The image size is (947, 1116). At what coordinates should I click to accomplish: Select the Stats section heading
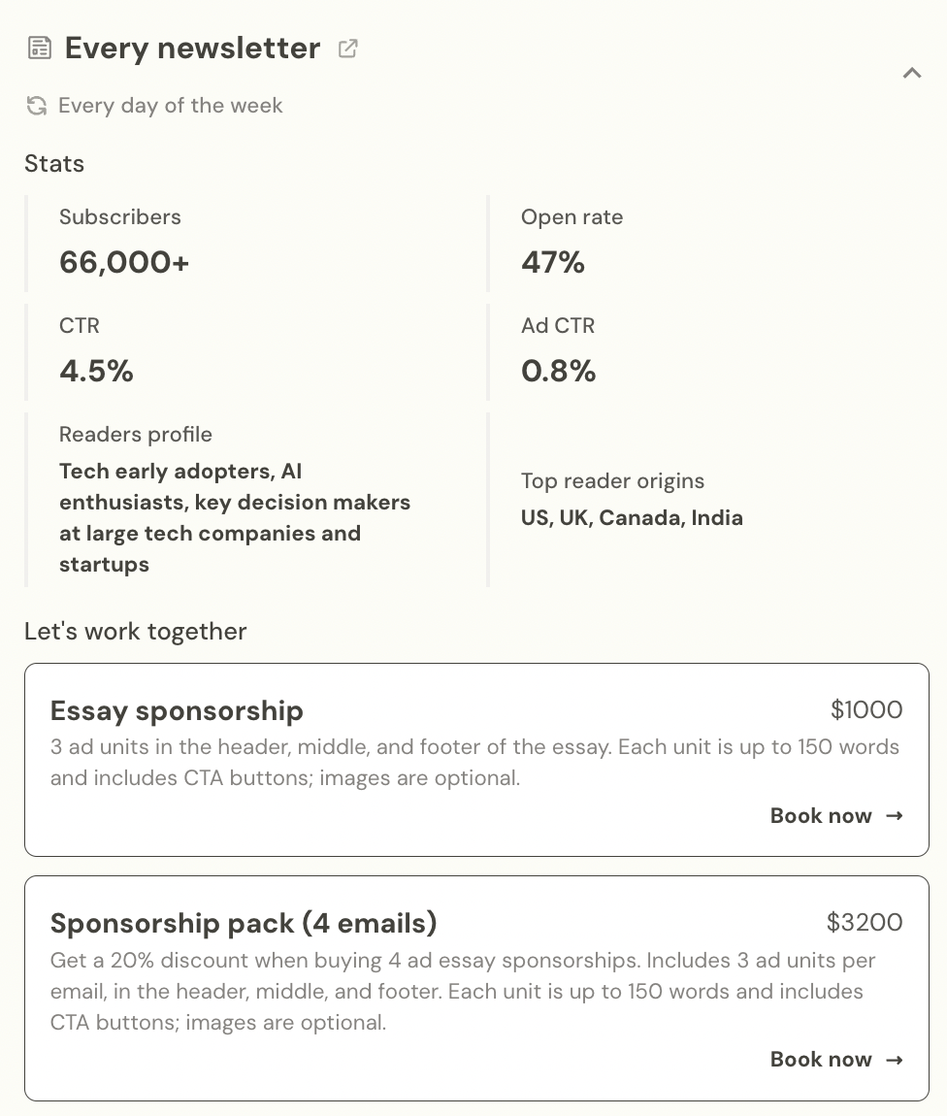(54, 163)
